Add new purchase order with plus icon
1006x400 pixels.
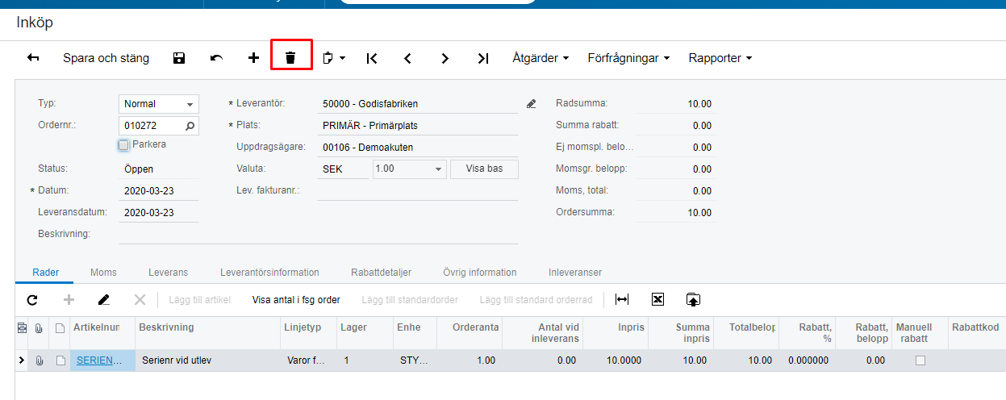253,58
